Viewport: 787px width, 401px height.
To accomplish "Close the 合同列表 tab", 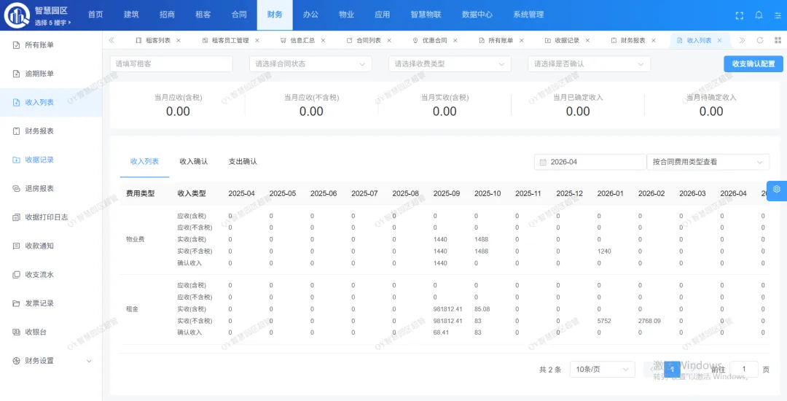I will tap(389, 40).
